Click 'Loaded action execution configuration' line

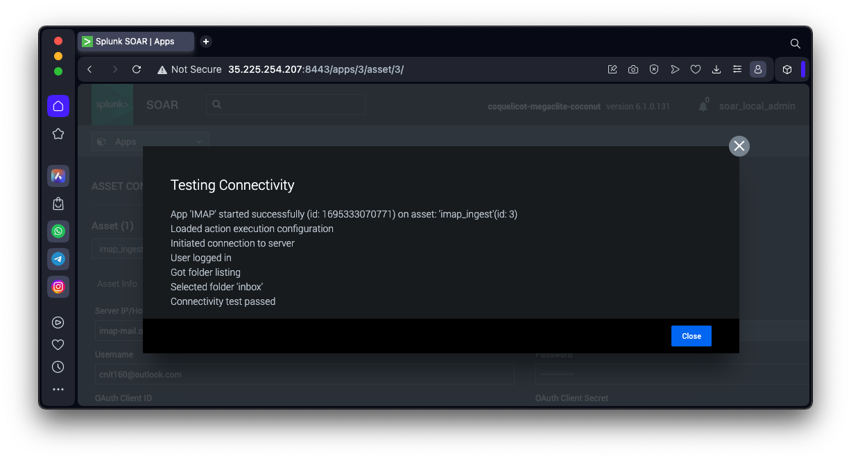[252, 229]
